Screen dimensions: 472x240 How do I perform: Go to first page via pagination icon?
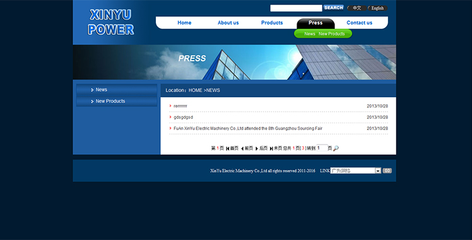(x=228, y=148)
